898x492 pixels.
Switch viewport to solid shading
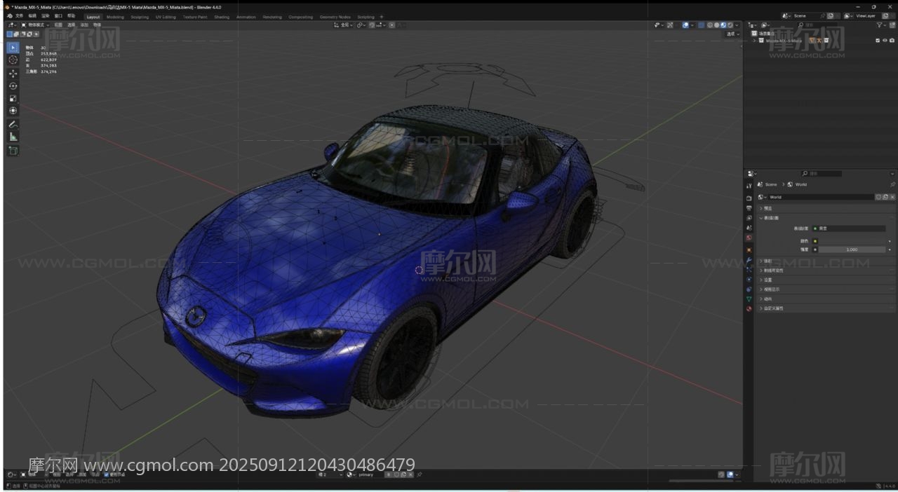coord(717,25)
